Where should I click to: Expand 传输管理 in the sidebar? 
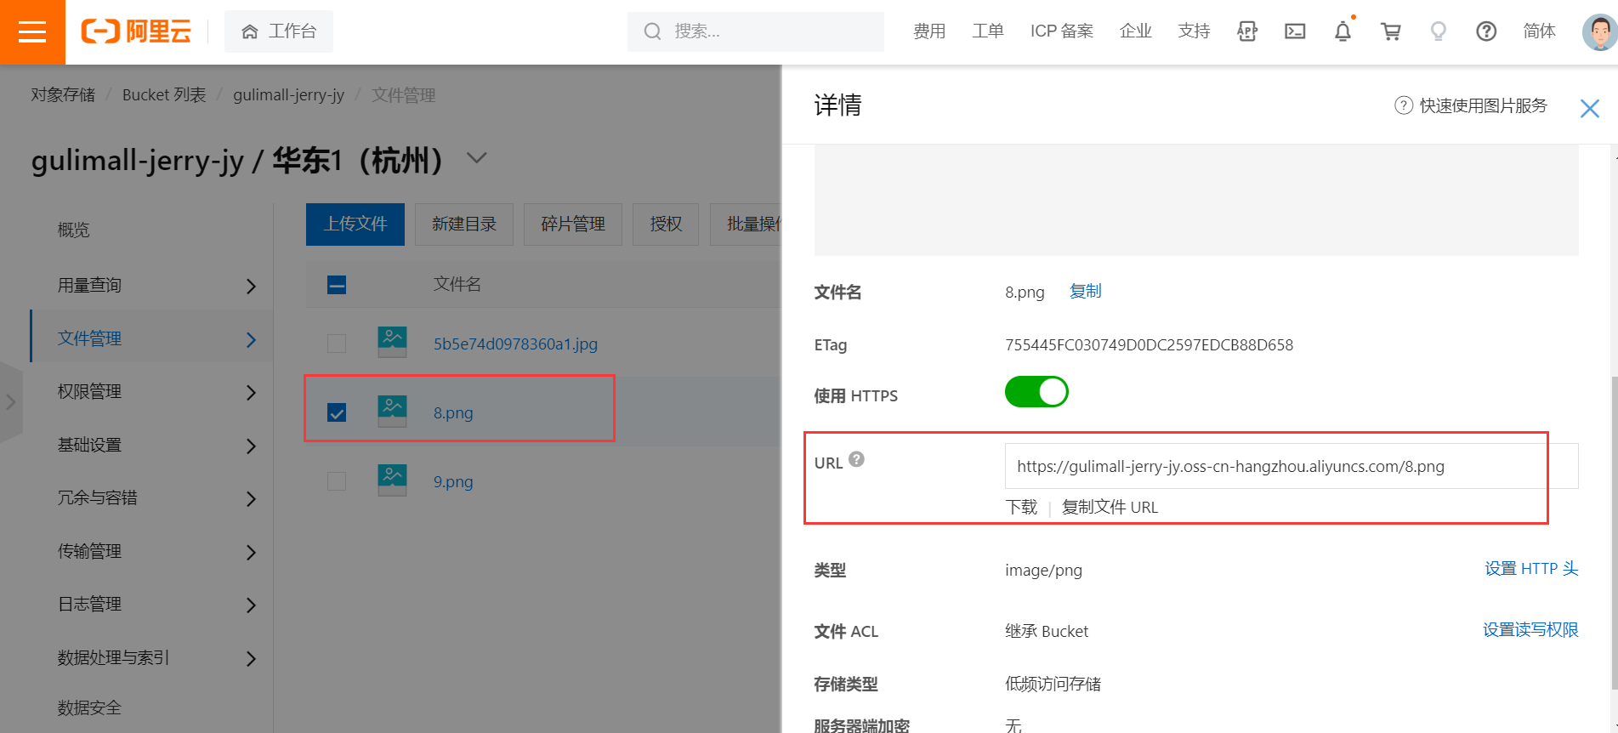[x=251, y=553]
